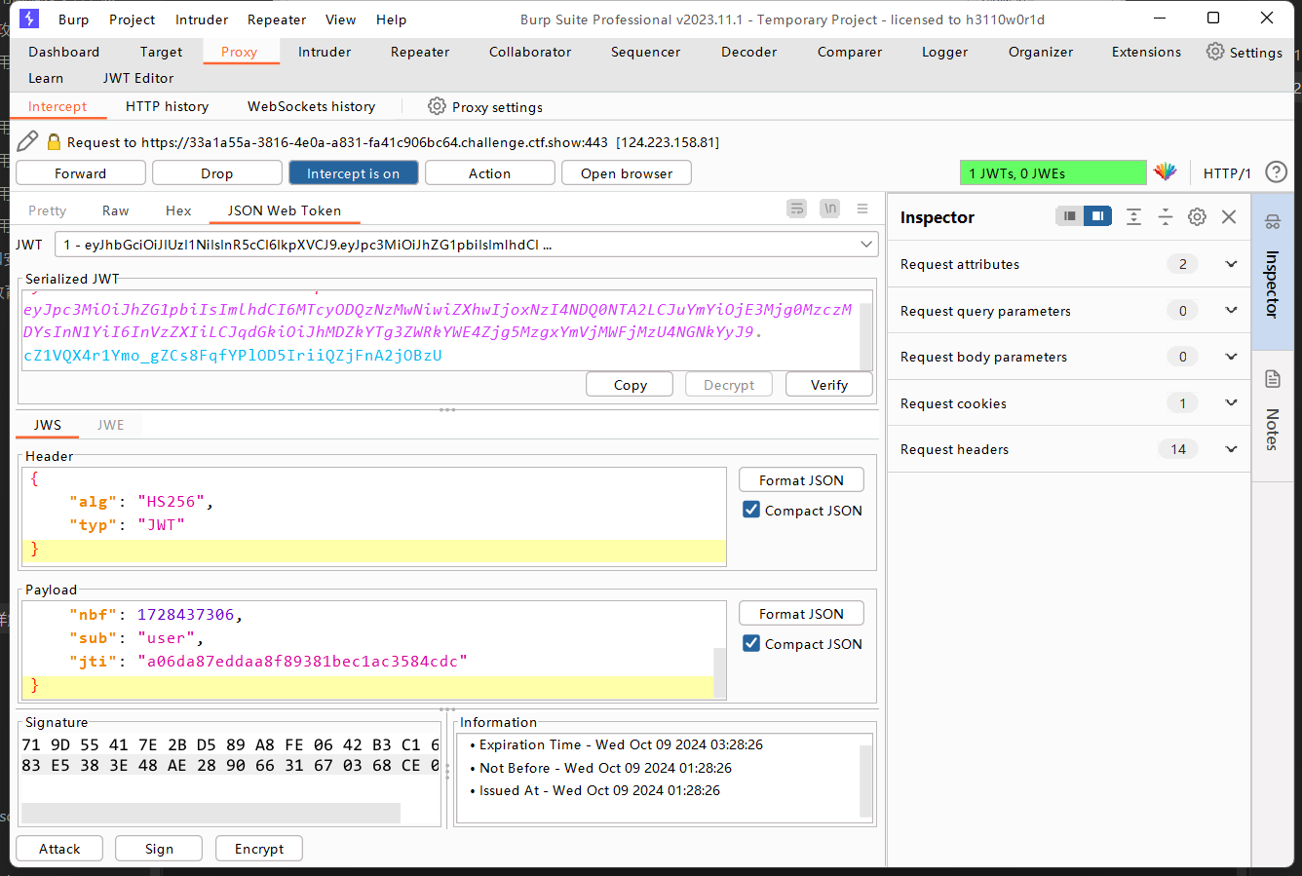Toggle Compact JSON checkbox for Header
1302x876 pixels.
coord(751,510)
